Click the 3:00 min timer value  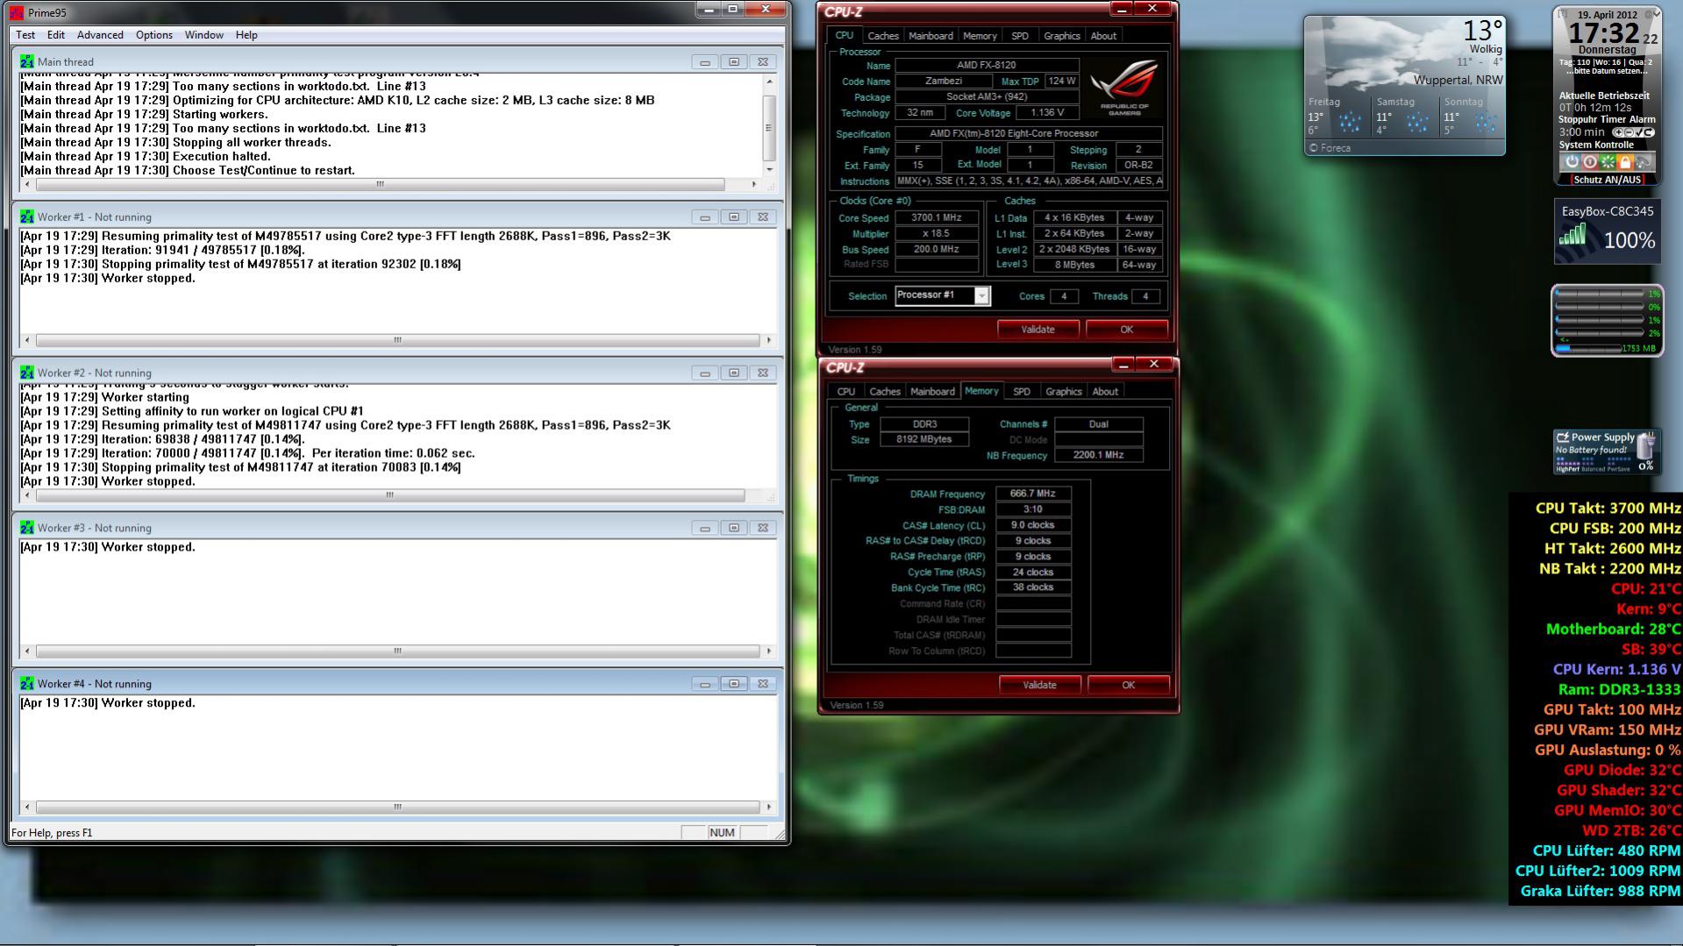pos(1581,132)
